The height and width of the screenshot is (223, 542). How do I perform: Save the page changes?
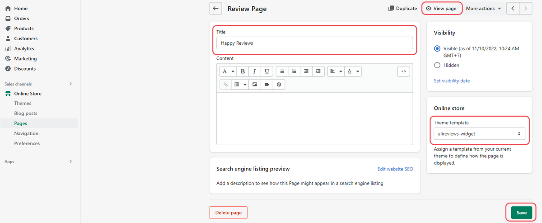pyautogui.click(x=522, y=213)
